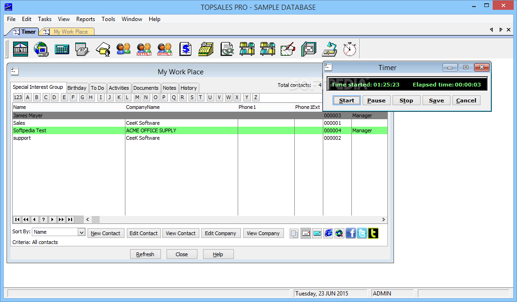This screenshot has height=302, width=517.
Task: Open the contacts people icon without HTML label
Action: (x=124, y=49)
